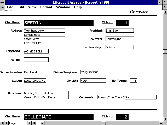
Task: Open the Edit menu
Action: point(21,7)
